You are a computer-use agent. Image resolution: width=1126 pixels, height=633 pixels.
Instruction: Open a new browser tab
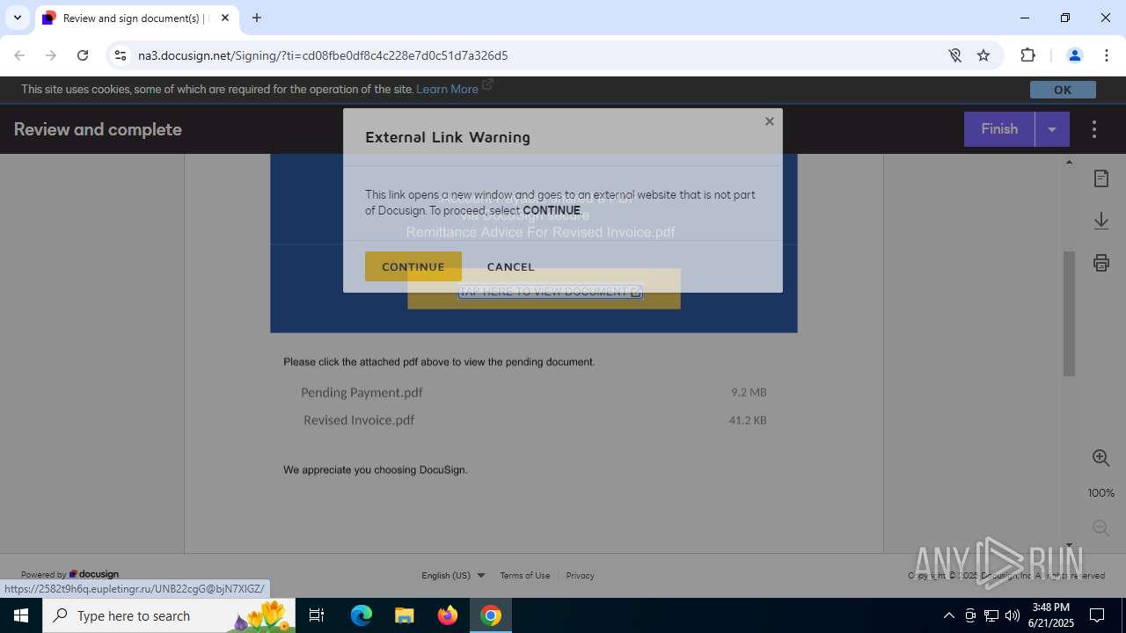256,18
